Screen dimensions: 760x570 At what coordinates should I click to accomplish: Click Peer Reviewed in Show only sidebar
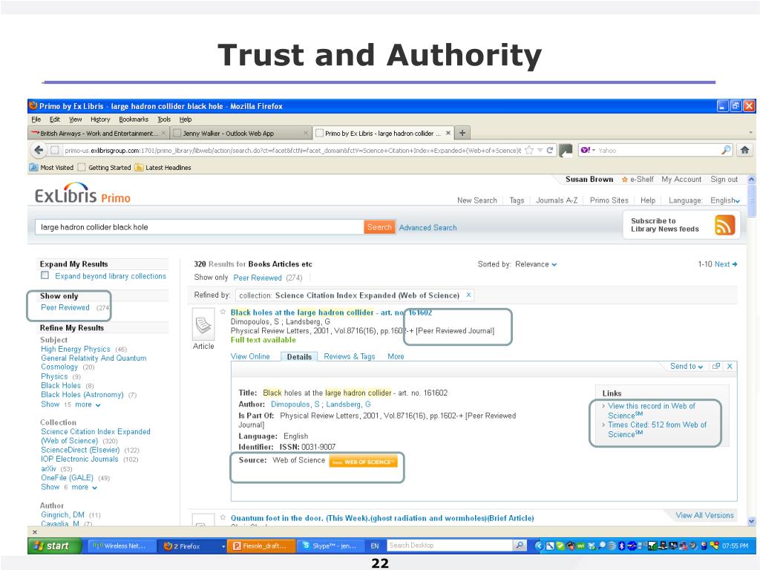coord(65,307)
